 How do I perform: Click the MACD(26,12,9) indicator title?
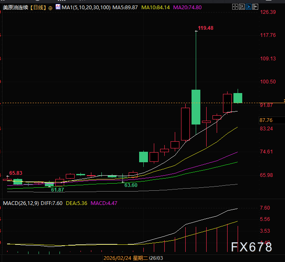point(21,203)
